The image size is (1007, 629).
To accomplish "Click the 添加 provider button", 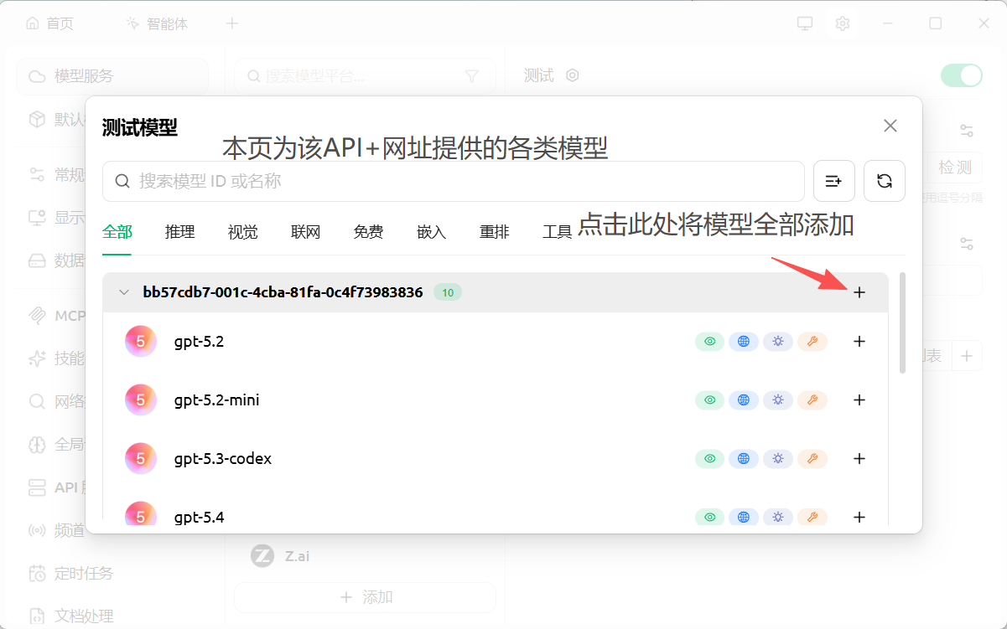I will (x=365, y=597).
